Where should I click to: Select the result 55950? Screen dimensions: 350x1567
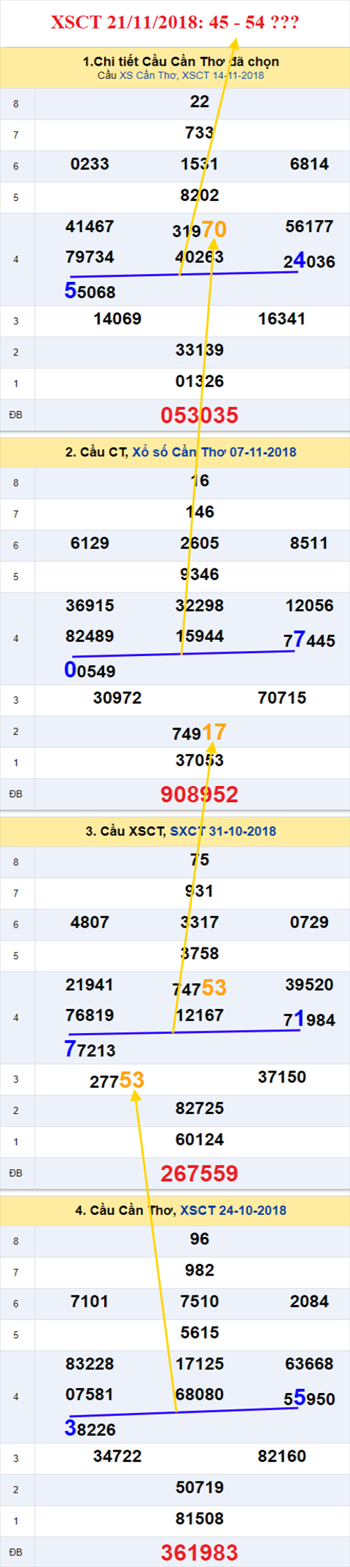coord(309,1398)
